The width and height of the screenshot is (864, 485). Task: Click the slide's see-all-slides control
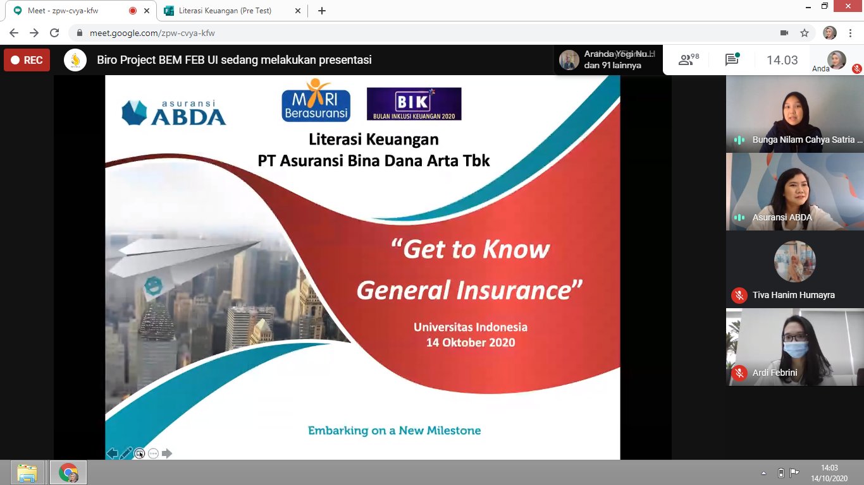(140, 453)
